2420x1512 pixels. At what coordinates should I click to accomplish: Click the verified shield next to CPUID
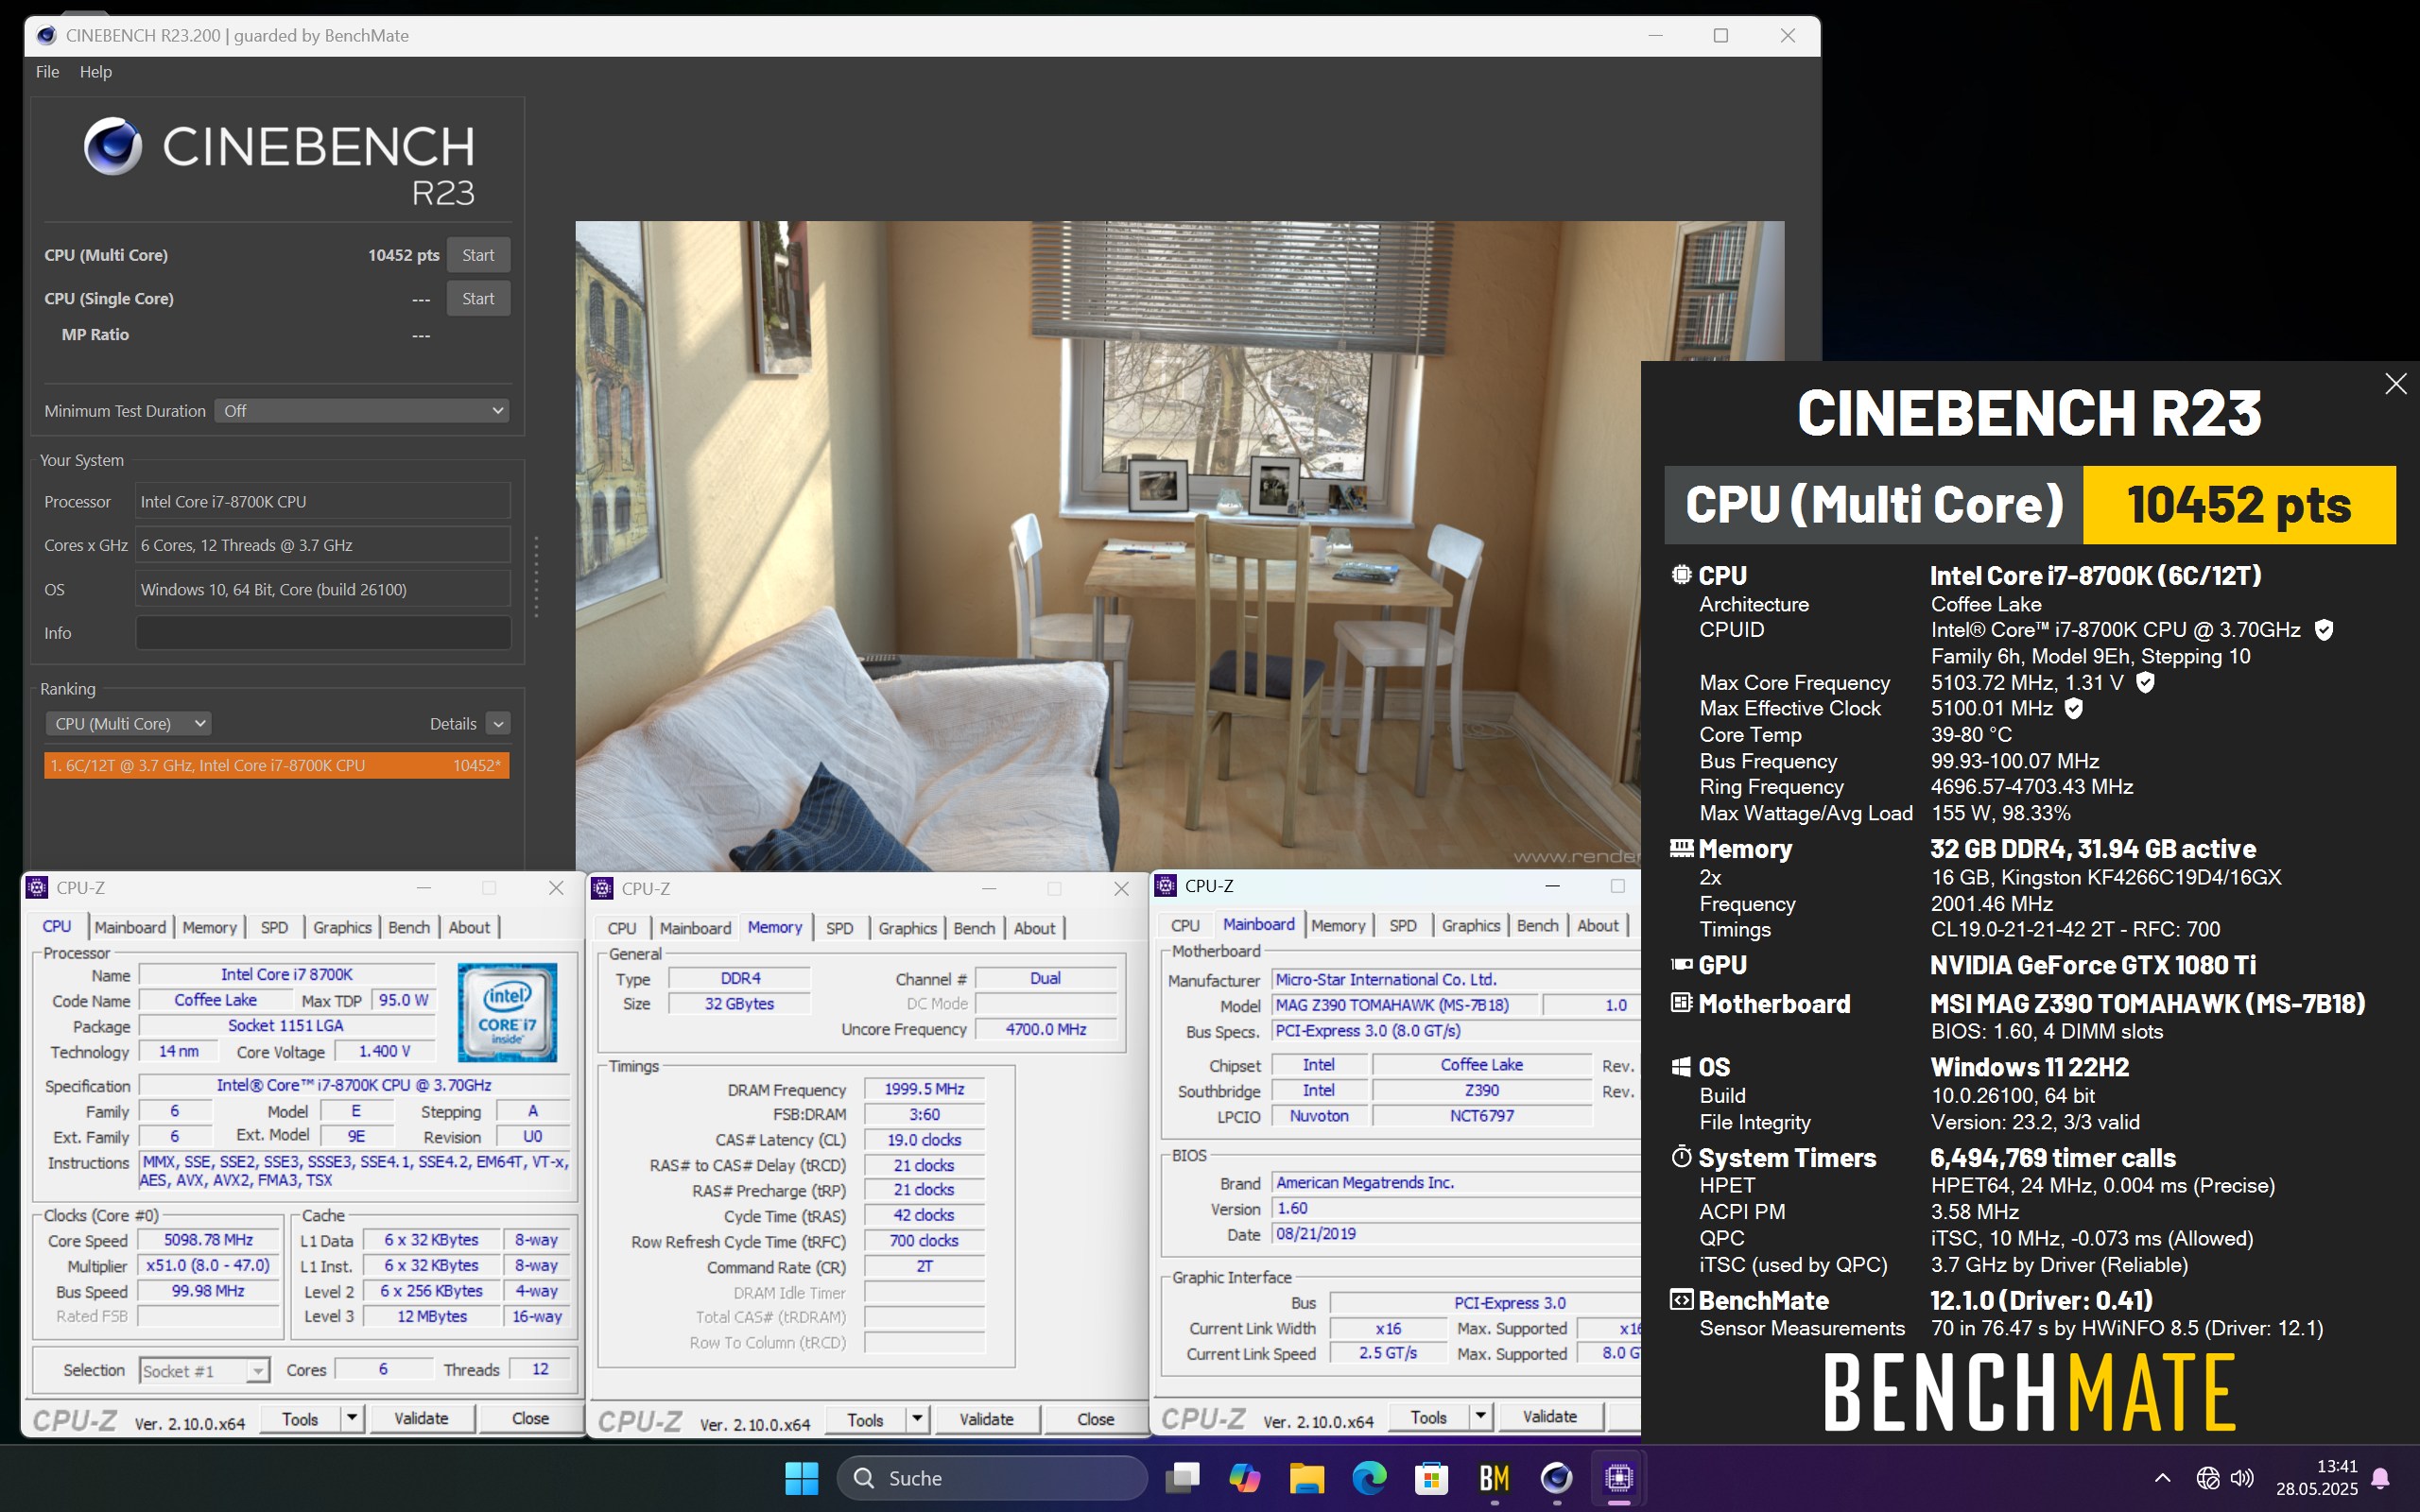pos(2324,630)
